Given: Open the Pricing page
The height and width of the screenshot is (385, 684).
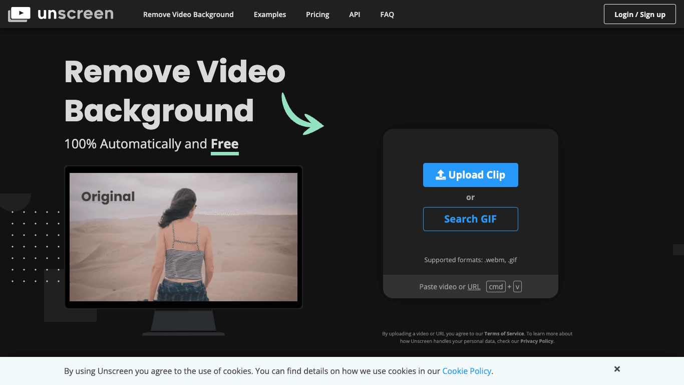Looking at the screenshot, I should tap(317, 15).
